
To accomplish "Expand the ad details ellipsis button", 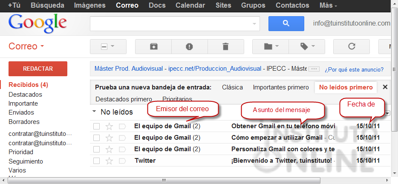I will pyautogui.click(x=314, y=69).
